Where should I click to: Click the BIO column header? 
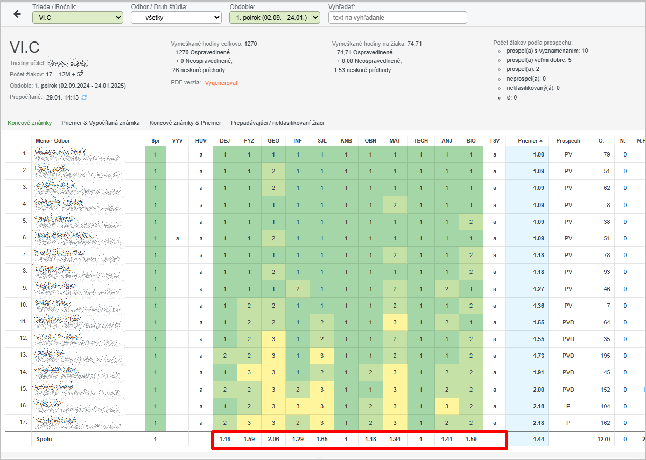471,141
